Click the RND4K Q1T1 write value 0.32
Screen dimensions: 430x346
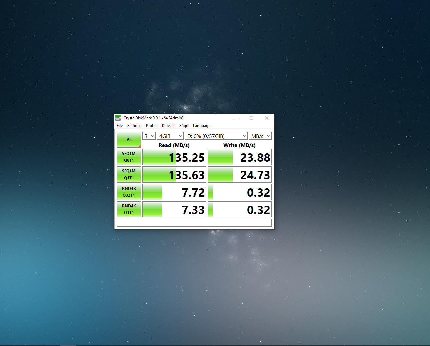point(240,209)
